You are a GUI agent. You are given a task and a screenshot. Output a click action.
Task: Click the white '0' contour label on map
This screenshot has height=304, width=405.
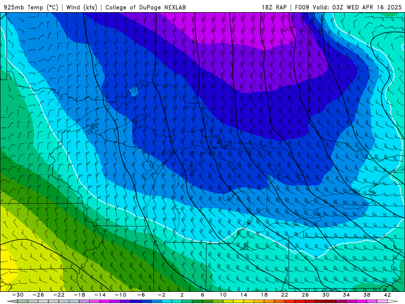[x=295, y=252]
